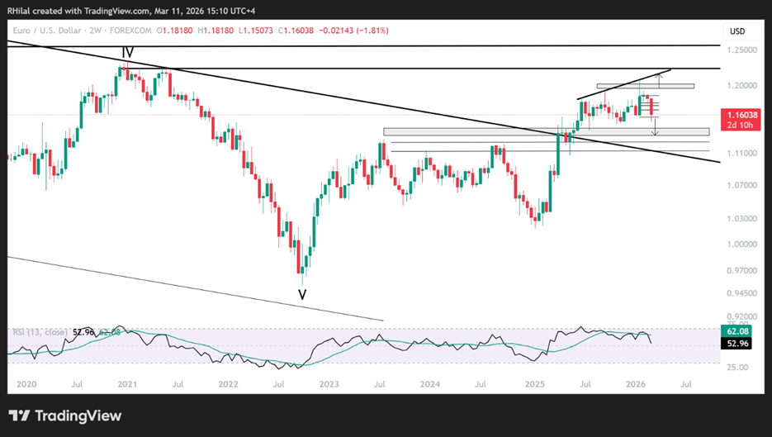The image size is (772, 437).
Task: Click the USD currency button
Action: click(737, 31)
